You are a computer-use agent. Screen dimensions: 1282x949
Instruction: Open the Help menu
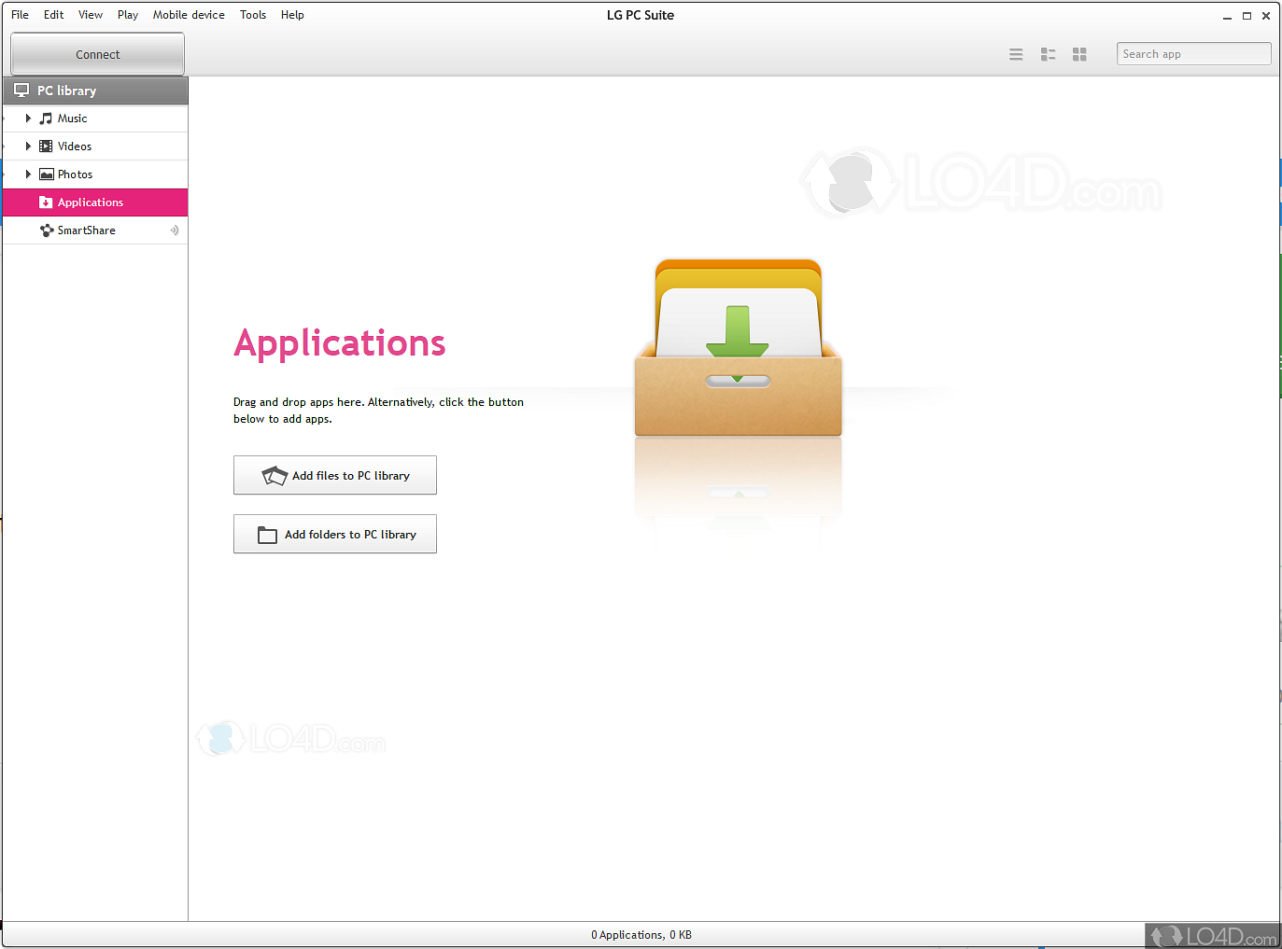(x=292, y=15)
